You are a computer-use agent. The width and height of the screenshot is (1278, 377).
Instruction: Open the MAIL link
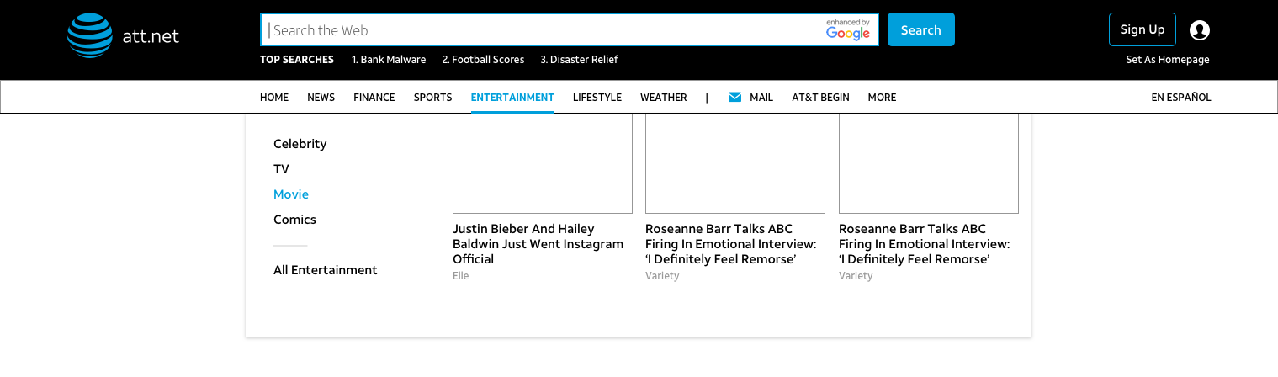pos(761,98)
